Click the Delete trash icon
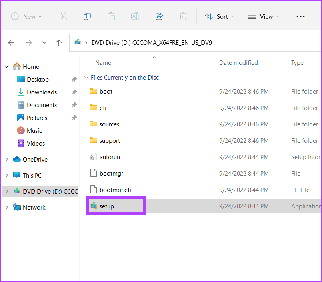The image size is (322, 282). pyautogui.click(x=183, y=16)
